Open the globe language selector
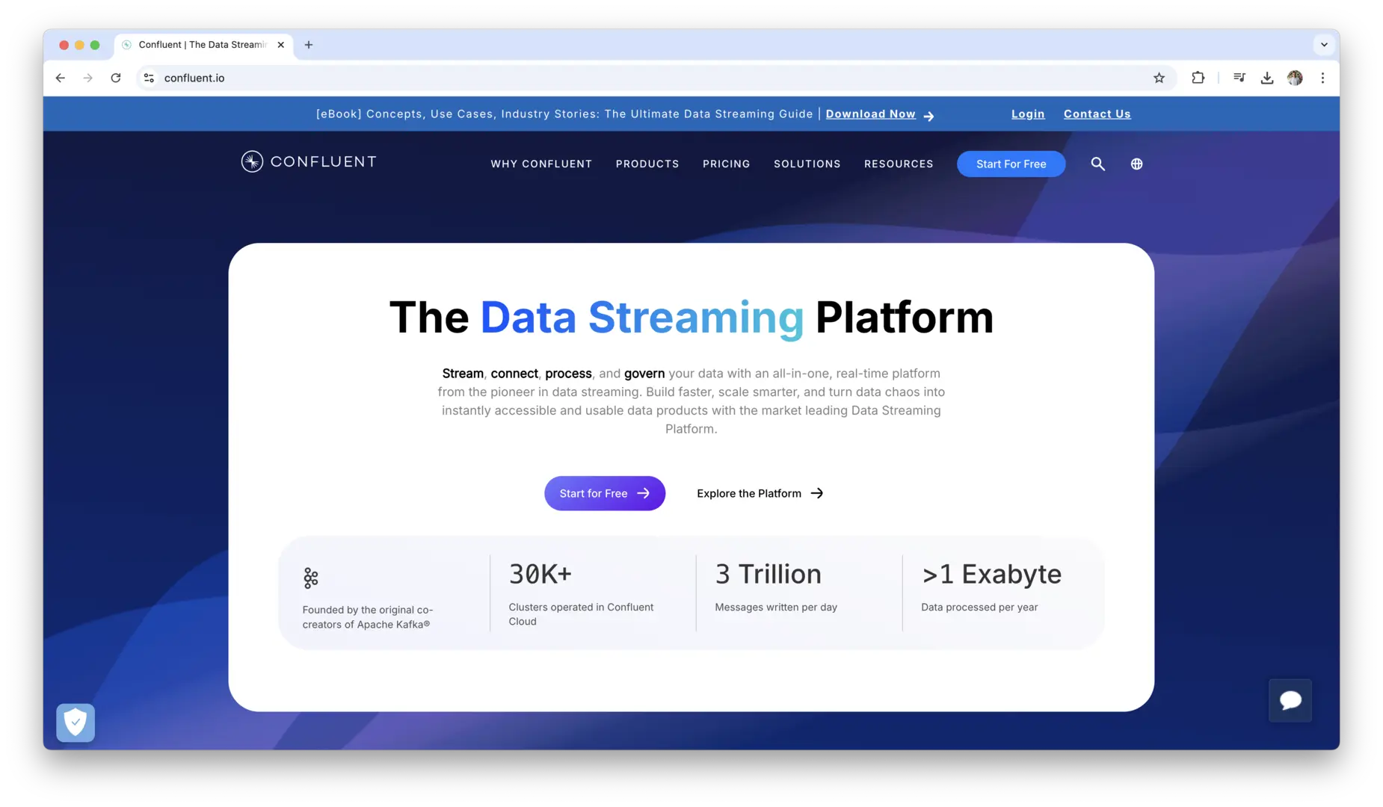Viewport: 1383px width, 807px height. [x=1136, y=164]
